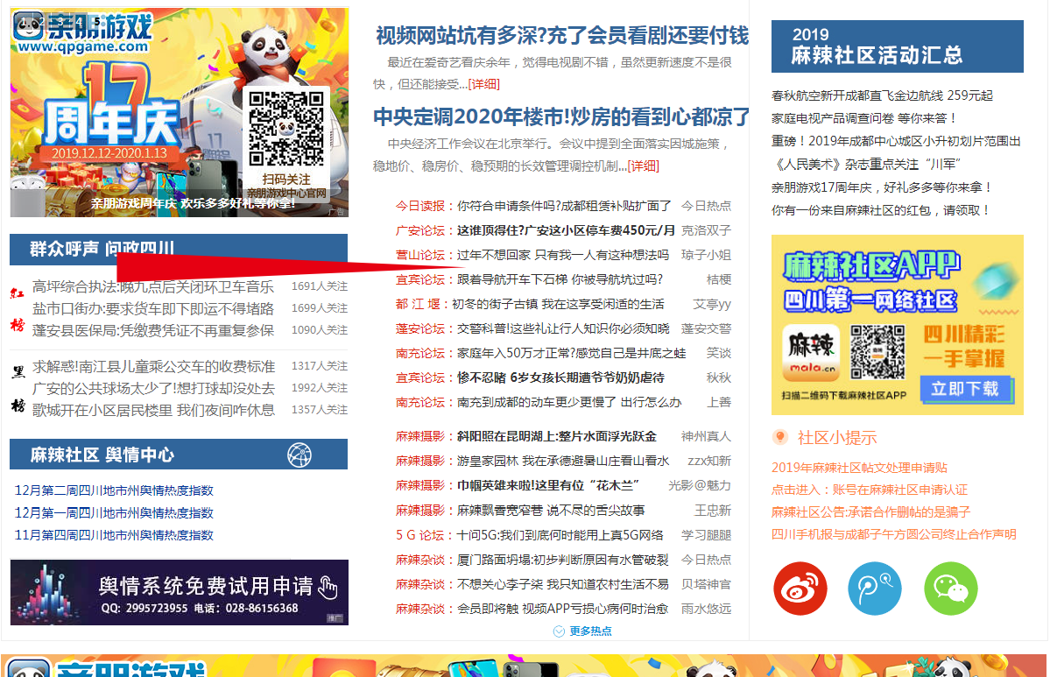The width and height of the screenshot is (1050, 677).
Task: Click the hand cursor icon on 舆情系统 banner
Action: pyautogui.click(x=328, y=587)
